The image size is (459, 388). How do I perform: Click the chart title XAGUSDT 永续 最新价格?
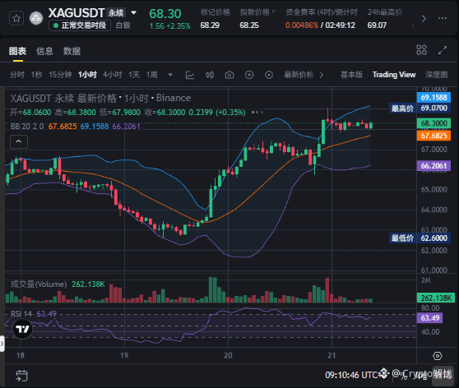[x=63, y=98]
